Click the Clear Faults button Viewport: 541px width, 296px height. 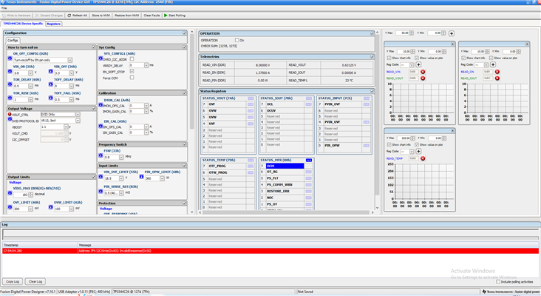click(x=152, y=16)
